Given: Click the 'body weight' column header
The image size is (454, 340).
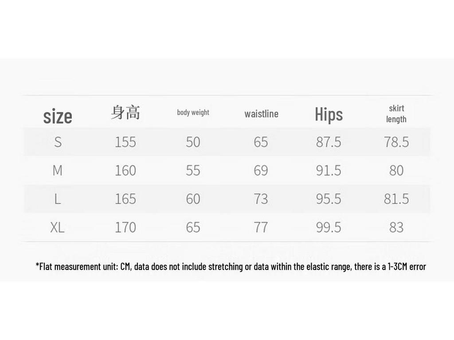Looking at the screenshot, I should coord(193,112).
